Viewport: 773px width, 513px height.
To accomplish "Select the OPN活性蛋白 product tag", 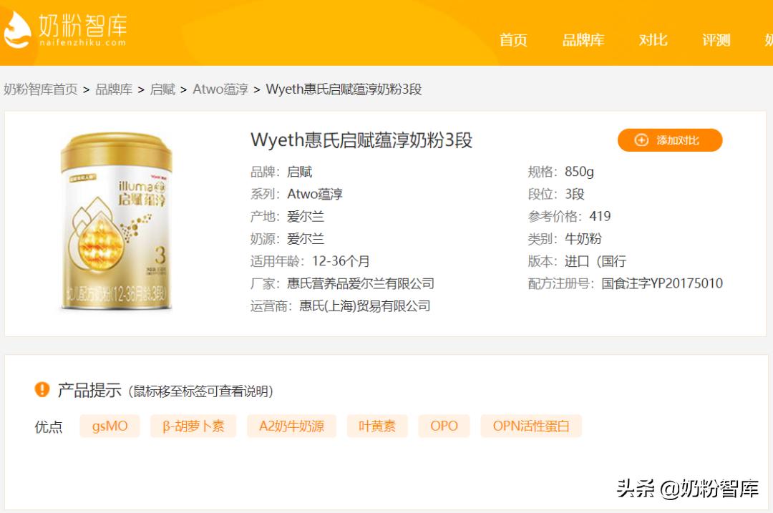I will (x=531, y=426).
